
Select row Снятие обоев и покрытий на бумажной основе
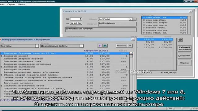[x=65, y=78]
